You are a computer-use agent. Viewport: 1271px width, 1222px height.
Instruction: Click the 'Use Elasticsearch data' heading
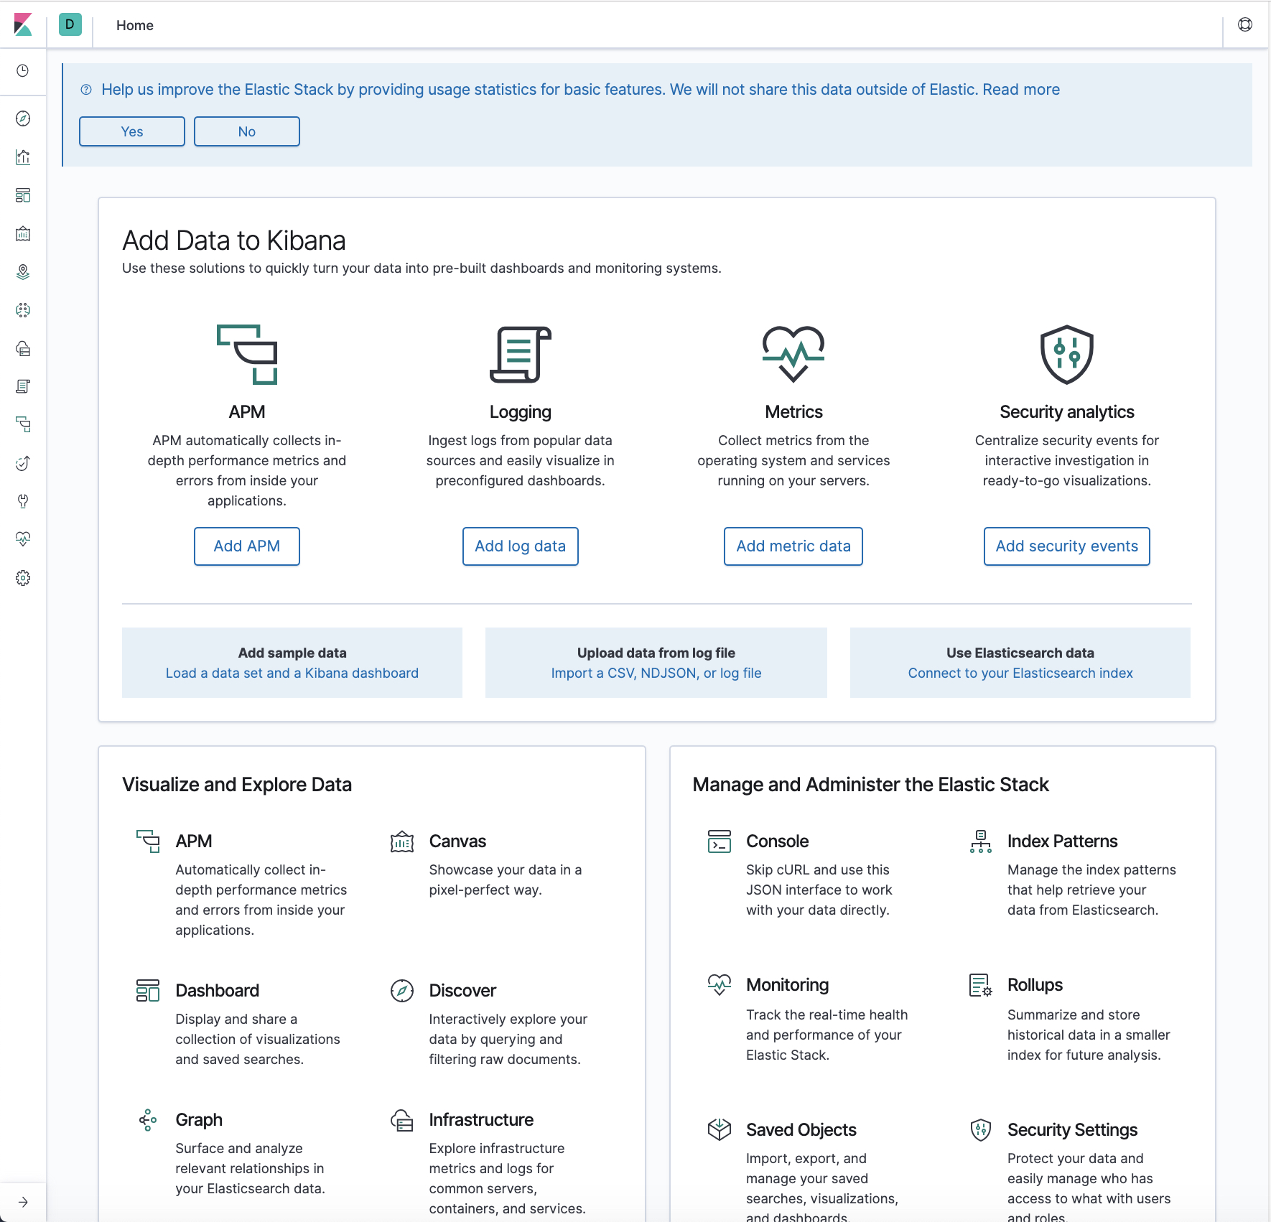[1020, 653]
